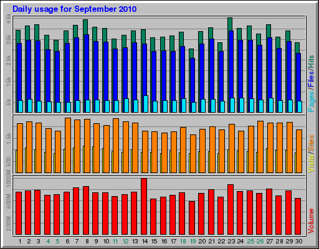Click the red volume bar for day 23
This screenshot has height=249, width=319.
(x=231, y=210)
